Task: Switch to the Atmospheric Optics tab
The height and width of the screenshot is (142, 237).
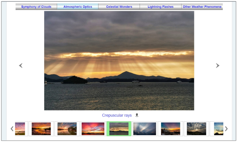Action: click(x=78, y=7)
